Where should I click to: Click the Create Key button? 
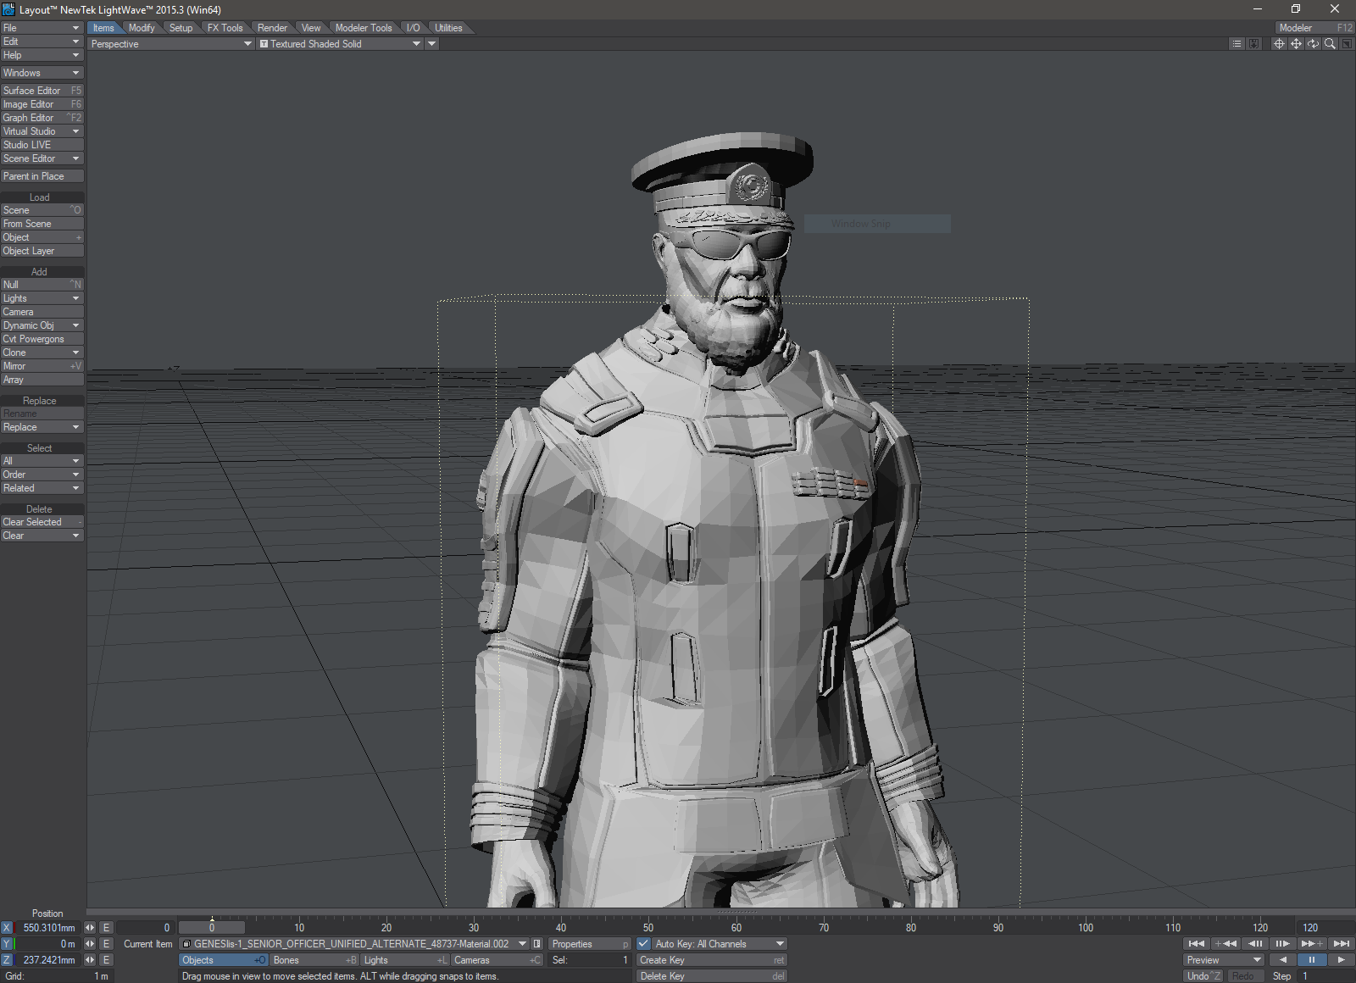[712, 960]
